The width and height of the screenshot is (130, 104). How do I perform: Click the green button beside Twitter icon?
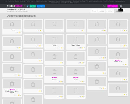tap(32, 6)
